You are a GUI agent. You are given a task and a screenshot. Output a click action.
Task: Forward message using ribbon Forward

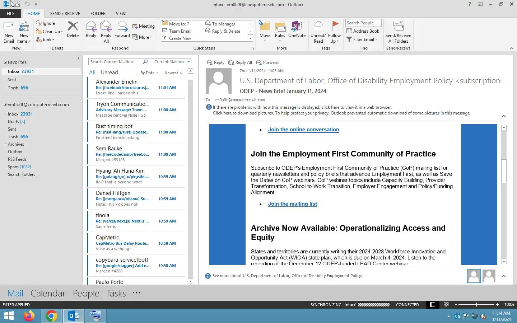click(122, 29)
